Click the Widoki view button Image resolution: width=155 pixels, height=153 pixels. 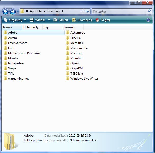pos(37,20)
